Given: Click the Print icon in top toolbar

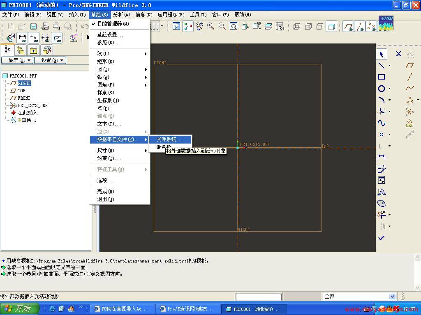Looking at the screenshot, I should (x=45, y=26).
